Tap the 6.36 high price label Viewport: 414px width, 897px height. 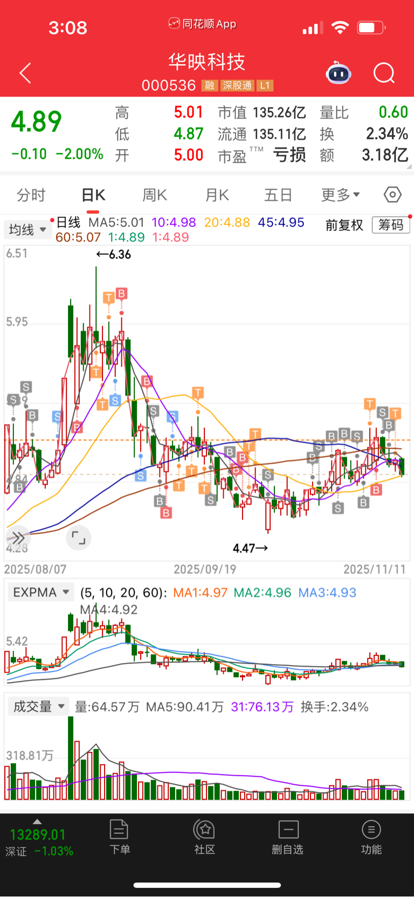(114, 255)
